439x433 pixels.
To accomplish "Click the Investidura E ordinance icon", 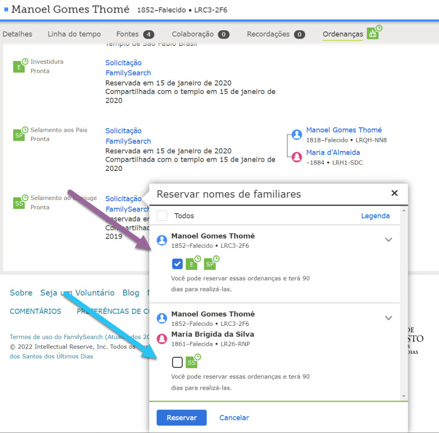I will pos(20,65).
